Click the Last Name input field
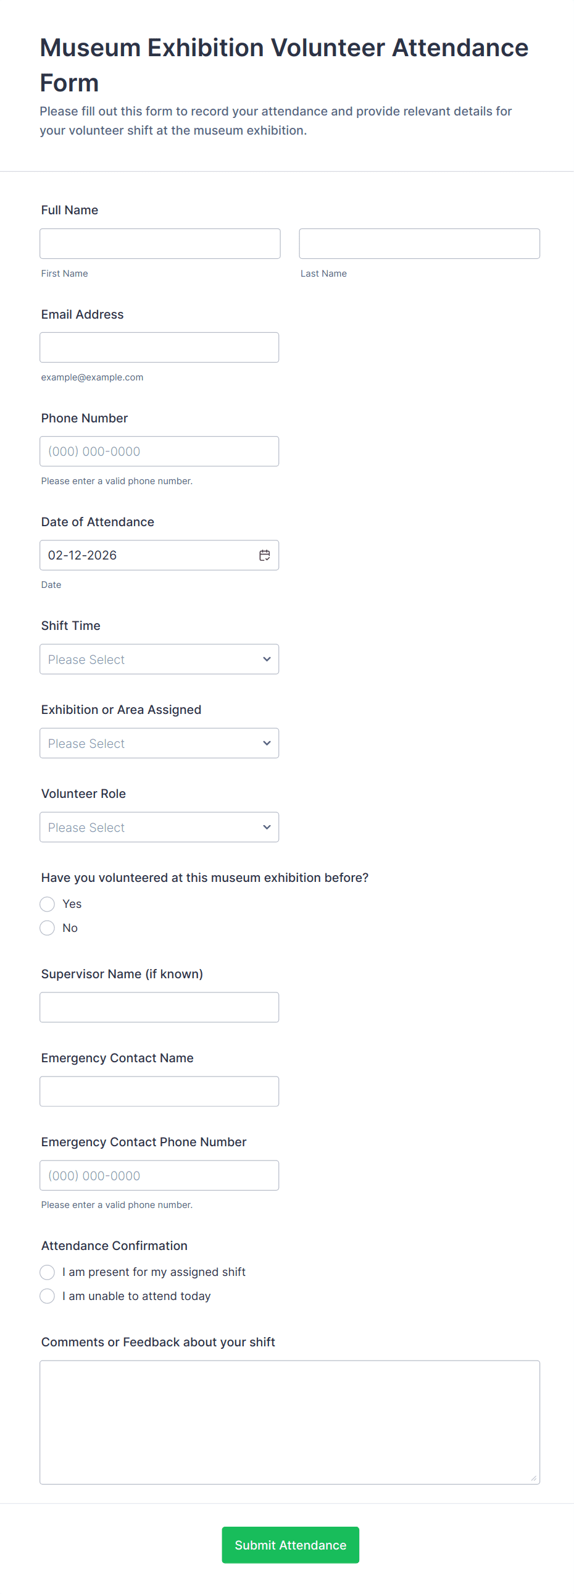The width and height of the screenshot is (574, 1594). pos(418,244)
